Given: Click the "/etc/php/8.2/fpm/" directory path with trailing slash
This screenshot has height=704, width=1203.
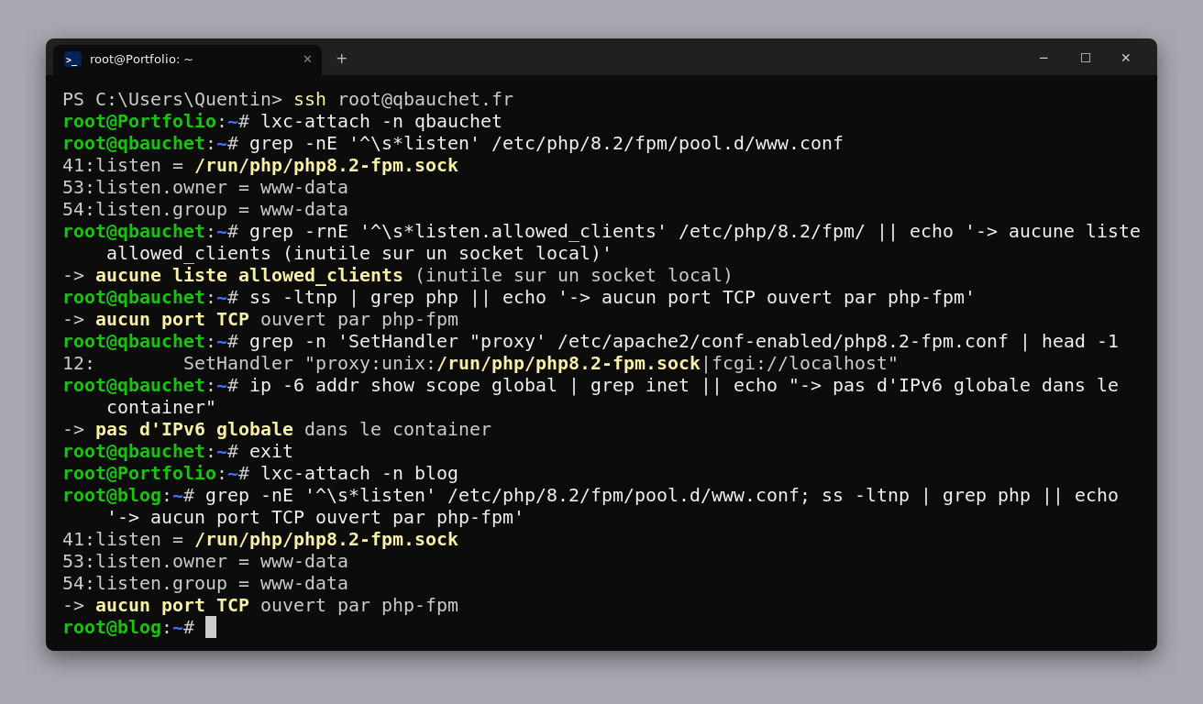Looking at the screenshot, I should pos(772,231).
